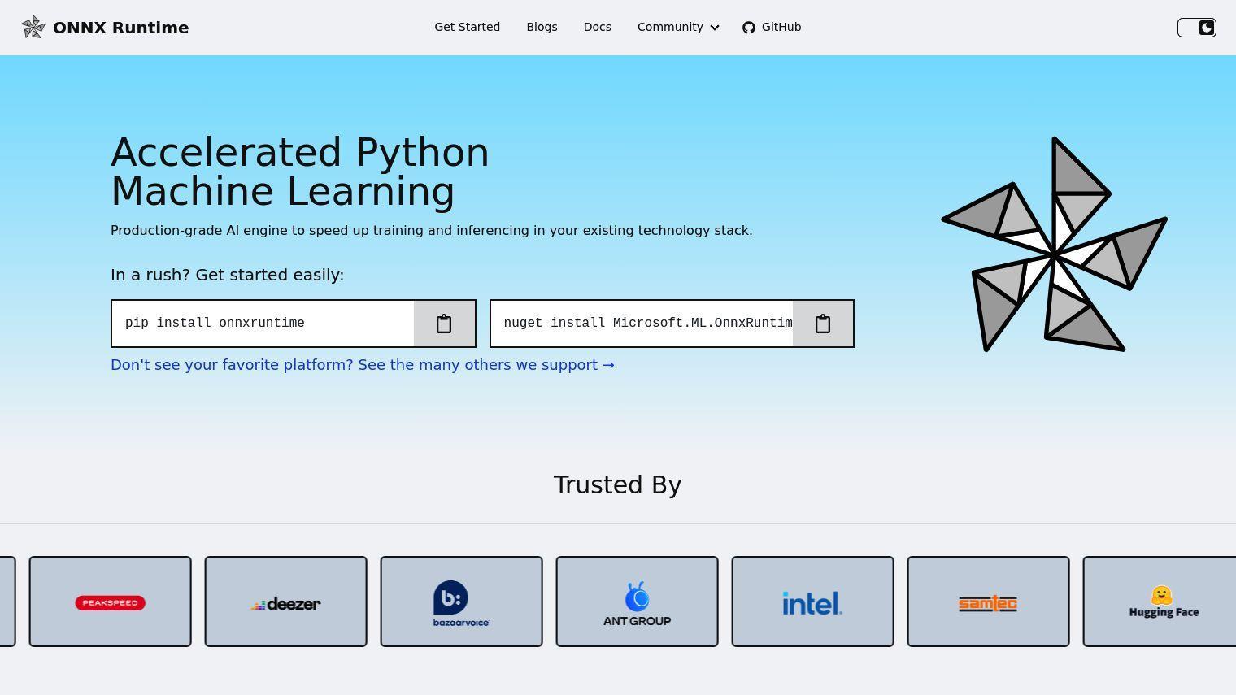Click the large ONNX pinwheel hero graphic
Screen dimensions: 1236x695
click(1055, 245)
